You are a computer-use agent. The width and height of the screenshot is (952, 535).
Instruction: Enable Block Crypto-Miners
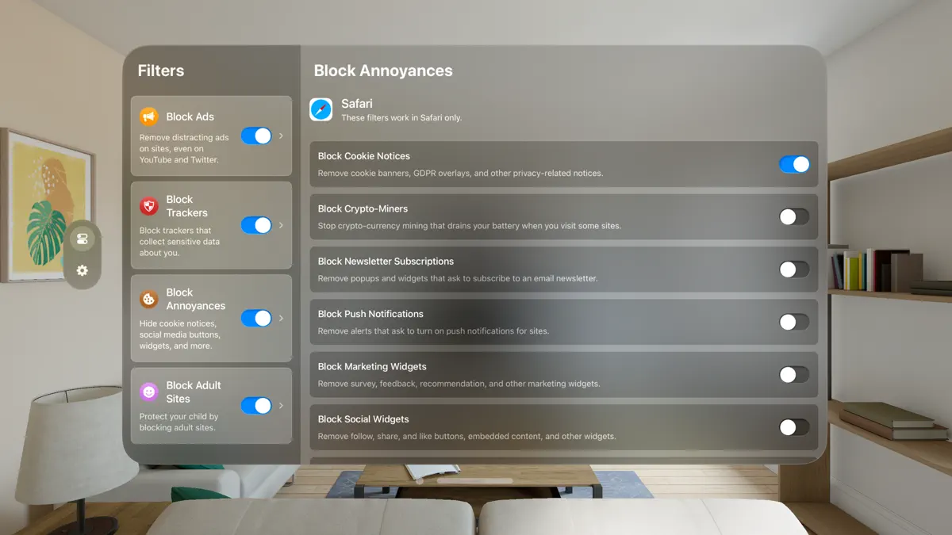794,216
